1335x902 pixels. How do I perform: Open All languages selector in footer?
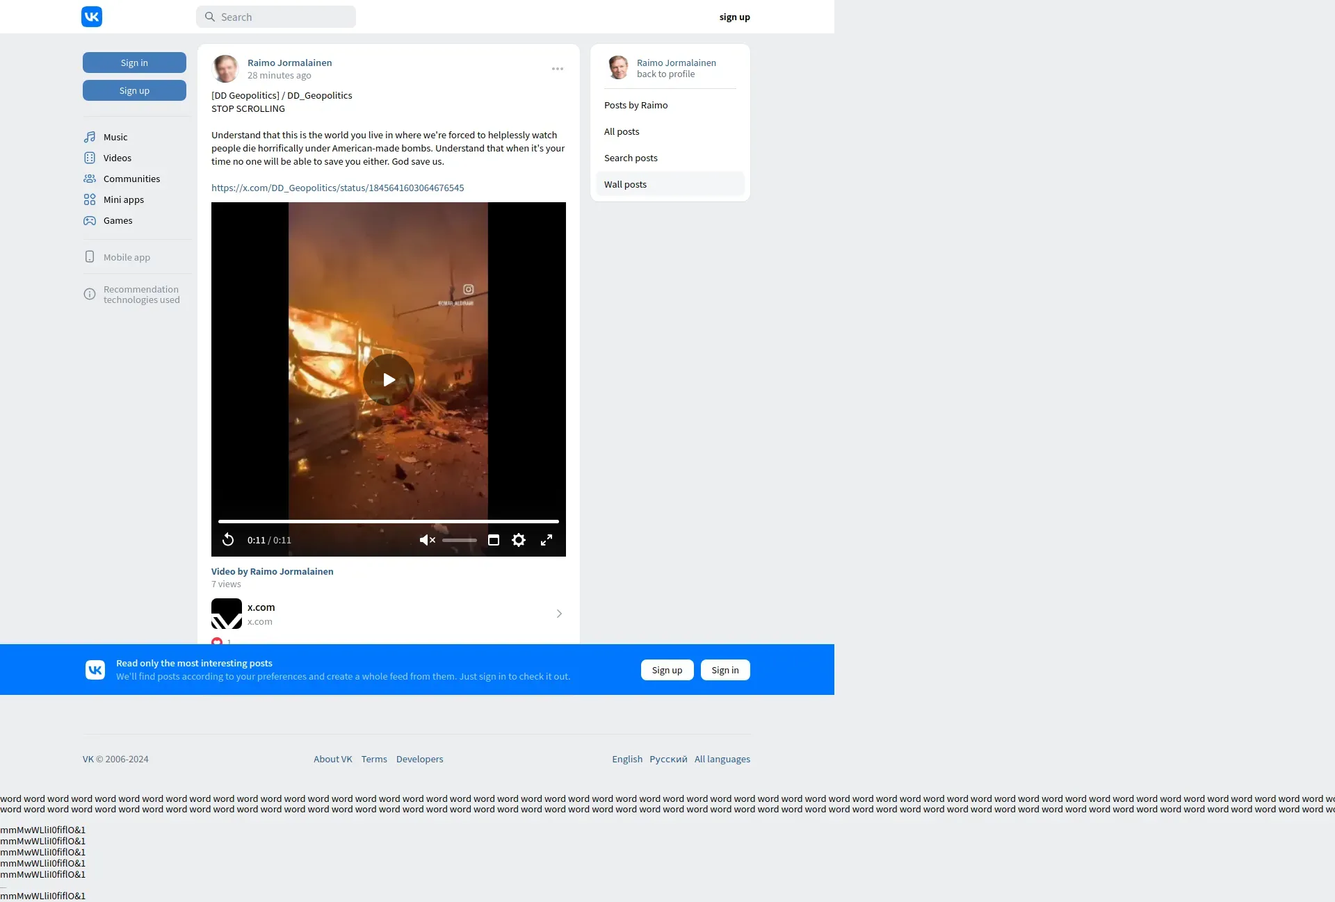click(722, 759)
